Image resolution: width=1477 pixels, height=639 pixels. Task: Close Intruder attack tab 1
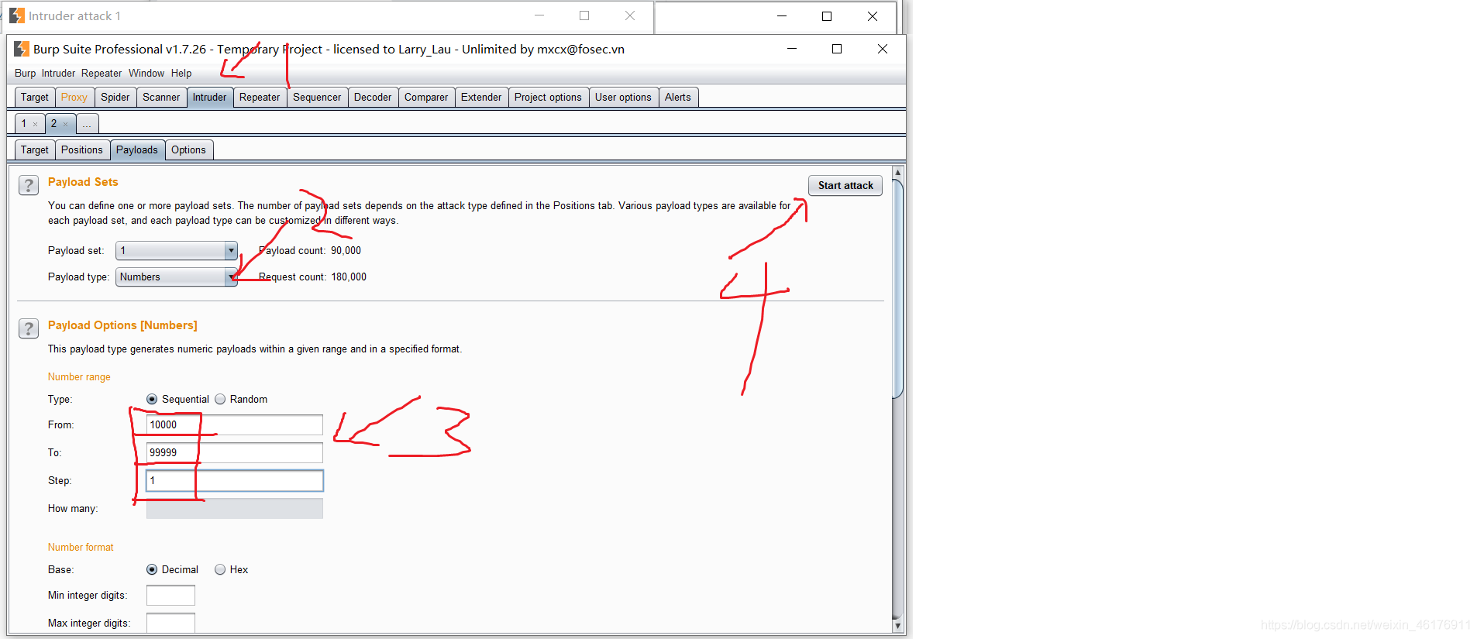tap(35, 124)
